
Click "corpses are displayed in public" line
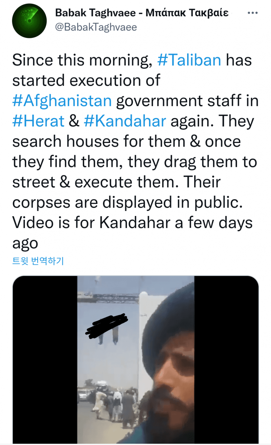pos(125,203)
